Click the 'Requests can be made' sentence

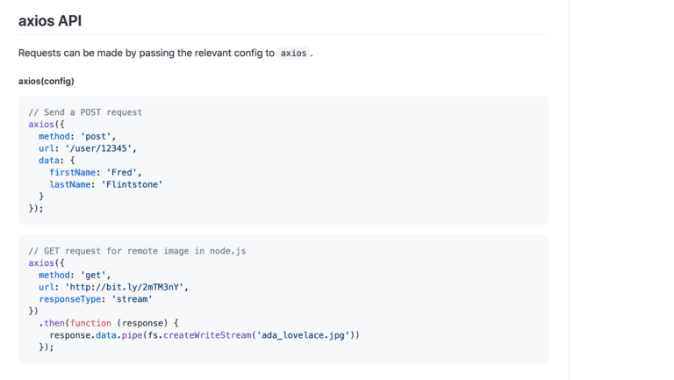pyautogui.click(x=166, y=53)
